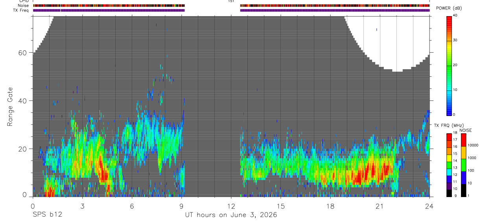The width and height of the screenshot is (483, 223).
Task: Select the red 10000 band of NOISE legend
Action: (463, 140)
